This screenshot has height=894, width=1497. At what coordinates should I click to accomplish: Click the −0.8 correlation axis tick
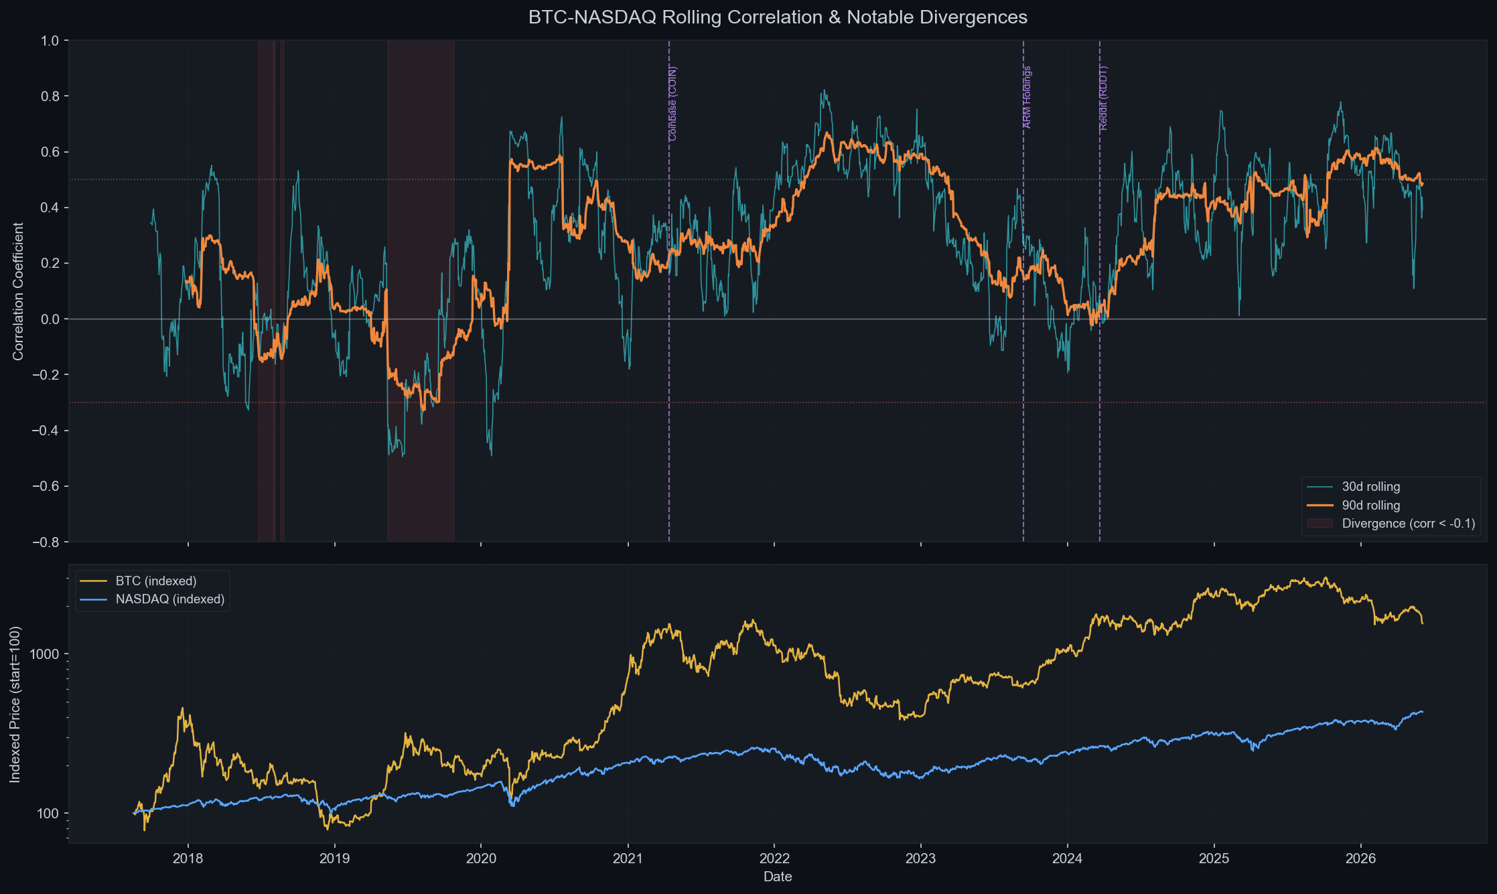44,542
